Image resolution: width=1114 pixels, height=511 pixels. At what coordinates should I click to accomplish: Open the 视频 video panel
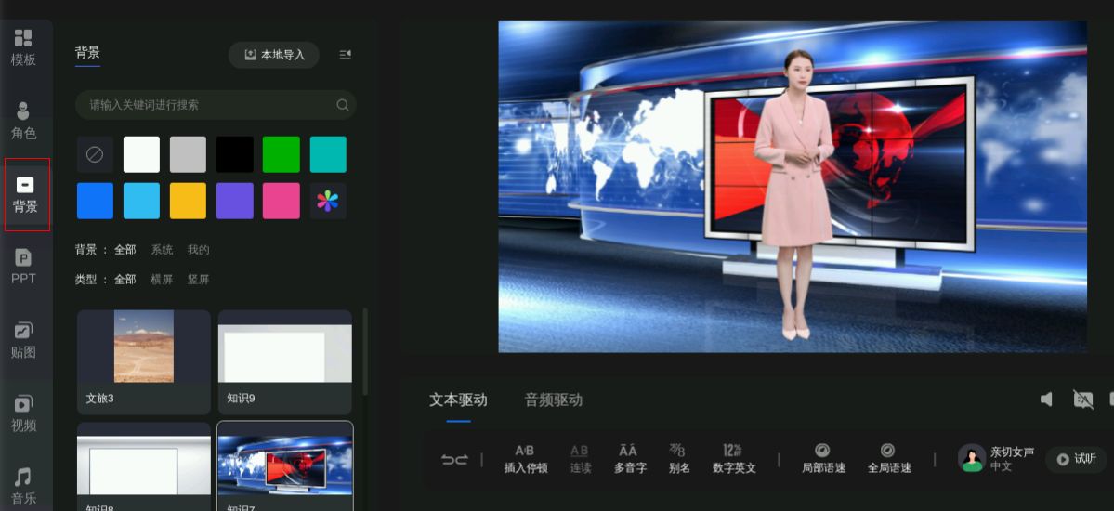pos(23,413)
